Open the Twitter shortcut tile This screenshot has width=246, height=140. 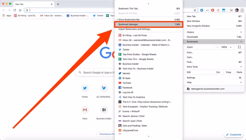(85, 91)
